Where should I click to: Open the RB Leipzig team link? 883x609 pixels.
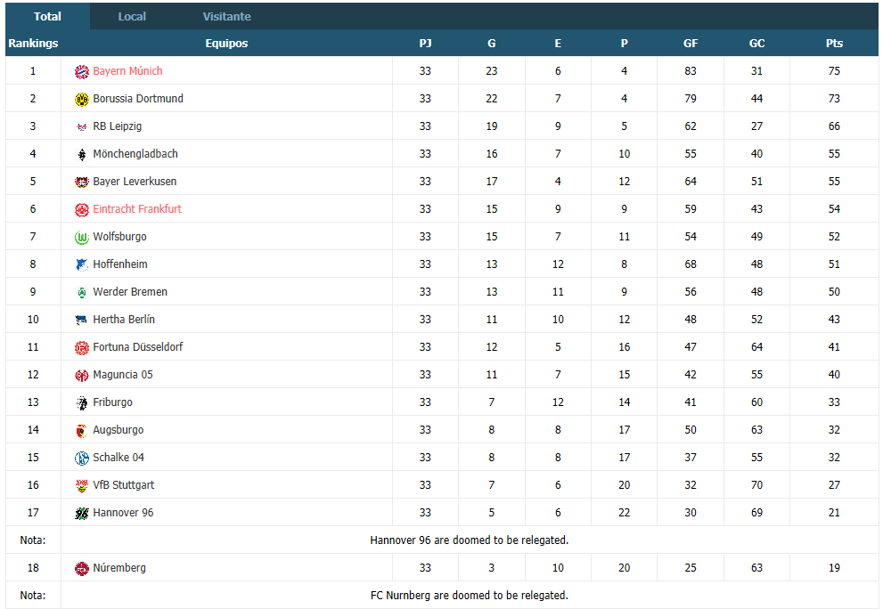(x=117, y=126)
